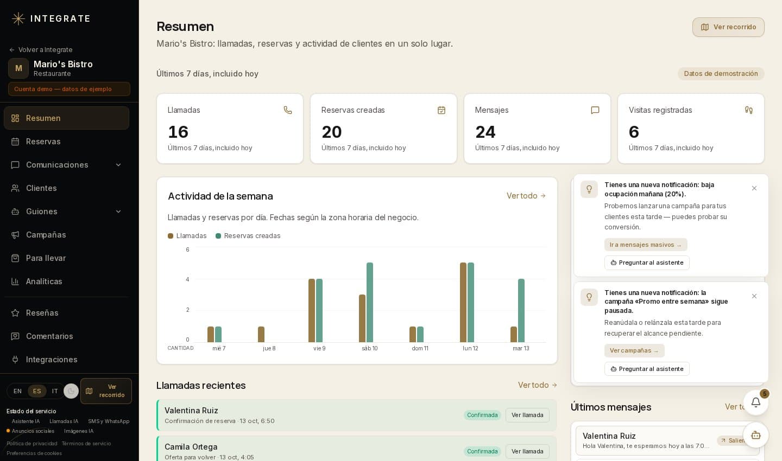Switch language to IT
The image size is (782, 461).
55,391
